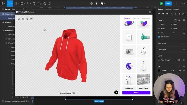Click the Align right icon

[167, 14]
